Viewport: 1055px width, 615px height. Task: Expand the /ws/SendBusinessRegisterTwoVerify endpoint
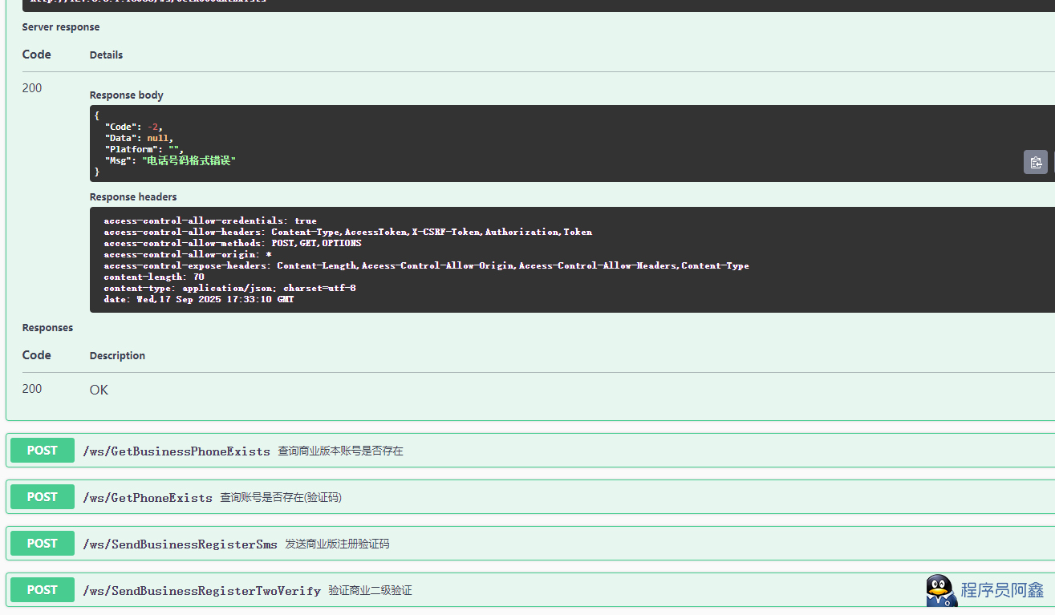[530, 590]
